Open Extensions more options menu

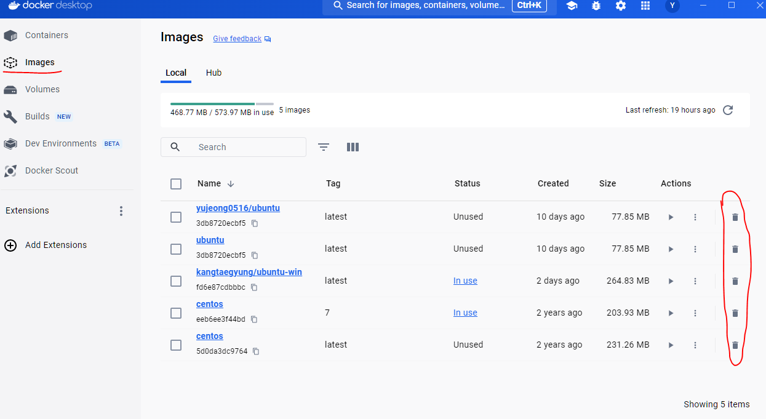121,211
